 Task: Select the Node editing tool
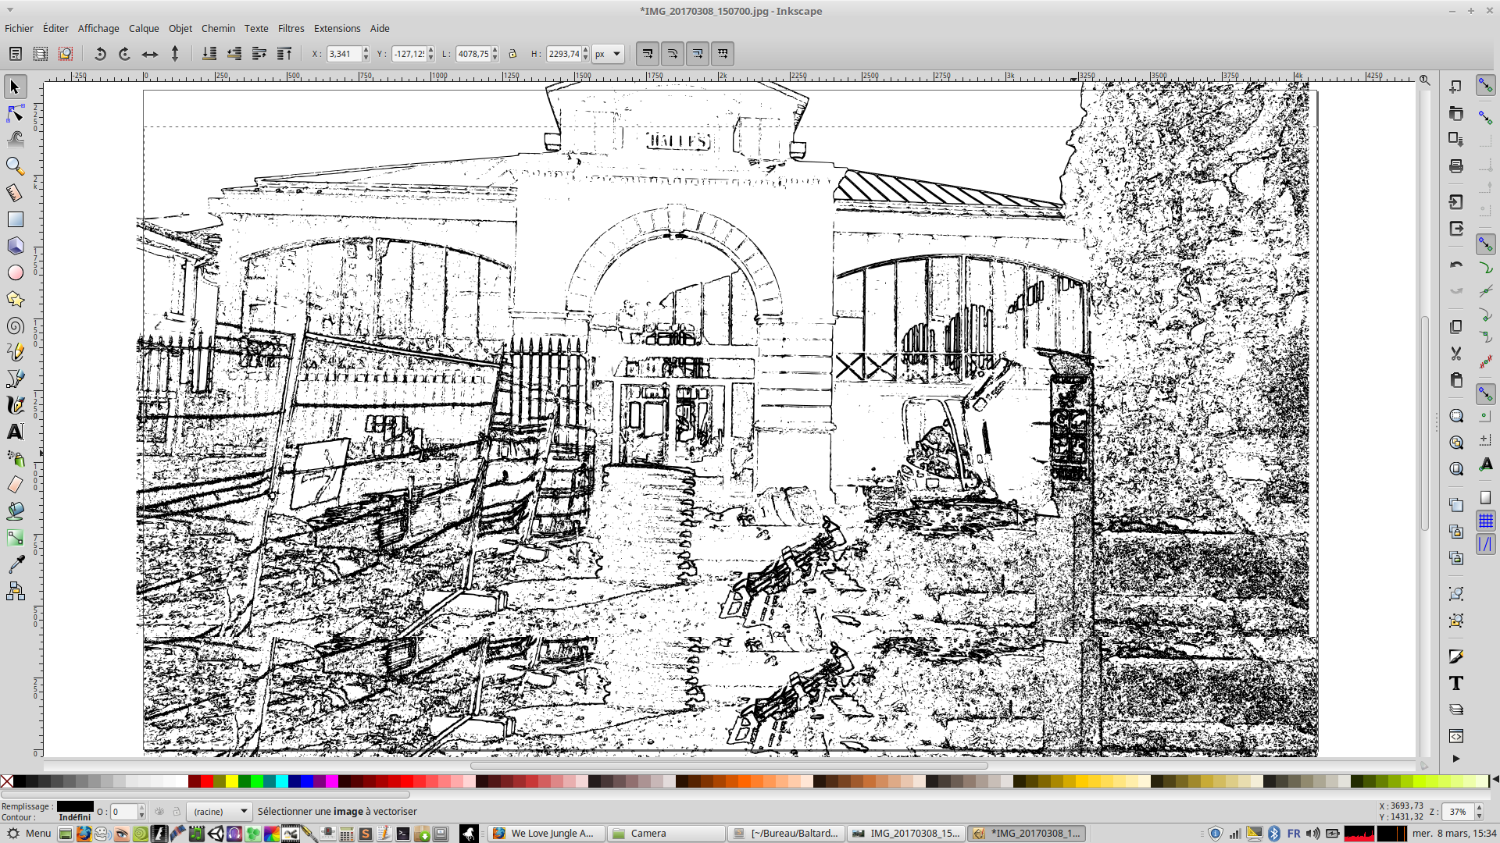15,114
